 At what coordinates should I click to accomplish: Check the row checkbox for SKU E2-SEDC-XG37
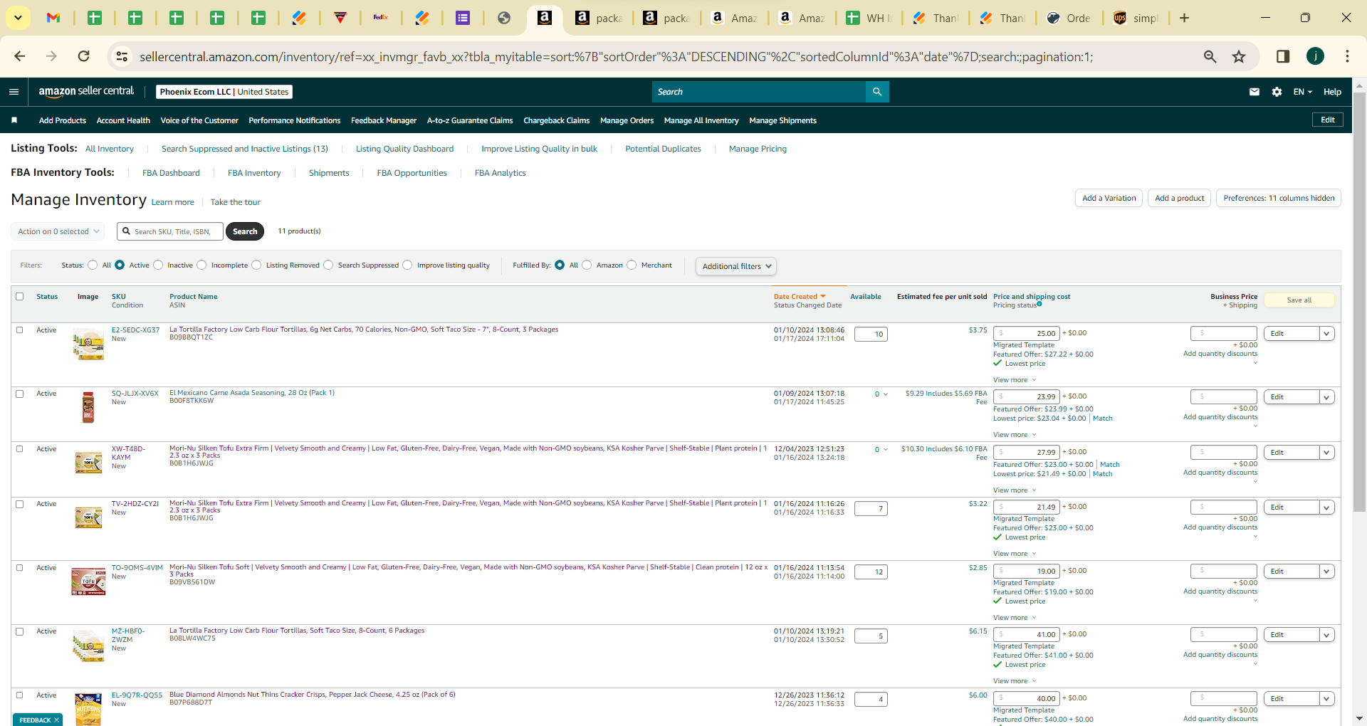coord(20,330)
